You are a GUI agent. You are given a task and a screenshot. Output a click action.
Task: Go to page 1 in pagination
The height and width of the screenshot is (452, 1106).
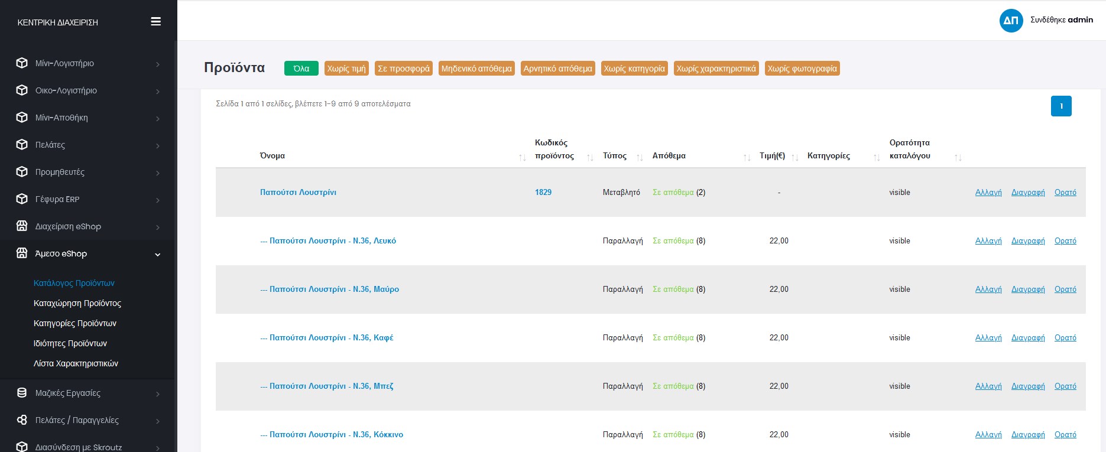[1060, 106]
